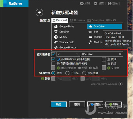Enable the 只读 read-only checkbox

coord(104,63)
